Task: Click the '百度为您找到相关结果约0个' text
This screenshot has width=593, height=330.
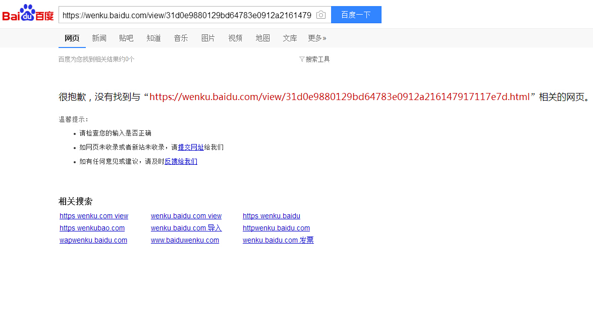Action: [96, 59]
